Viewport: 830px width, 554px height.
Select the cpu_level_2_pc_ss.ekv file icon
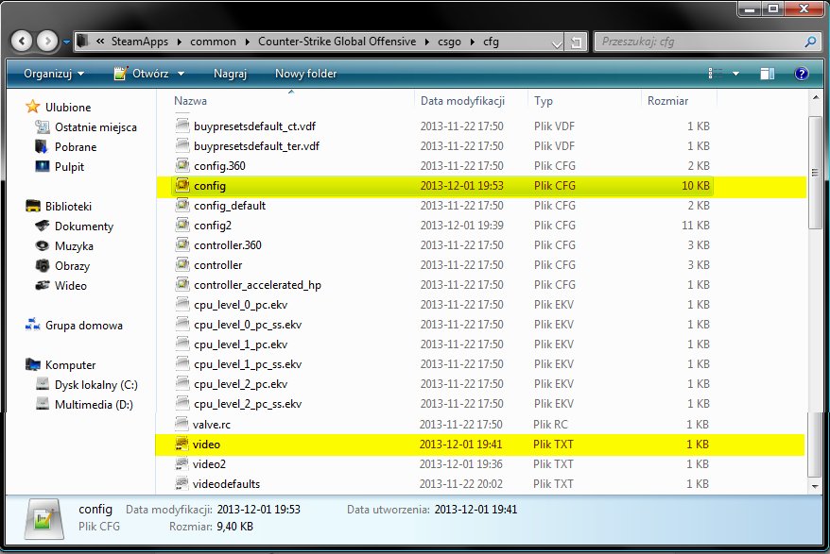coord(182,403)
